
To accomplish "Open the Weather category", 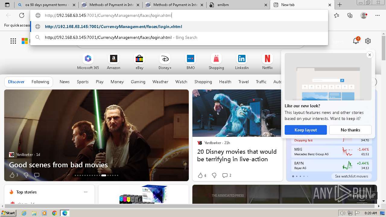I will click(160, 82).
